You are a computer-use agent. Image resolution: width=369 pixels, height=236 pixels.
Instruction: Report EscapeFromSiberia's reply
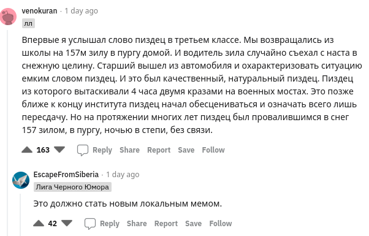point(166,223)
